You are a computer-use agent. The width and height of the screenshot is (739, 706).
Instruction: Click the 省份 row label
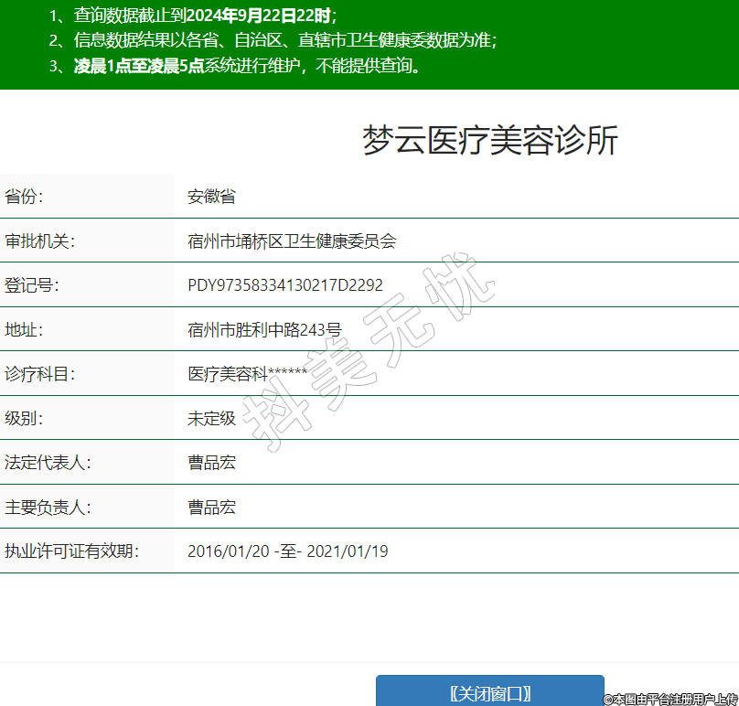[25, 197]
